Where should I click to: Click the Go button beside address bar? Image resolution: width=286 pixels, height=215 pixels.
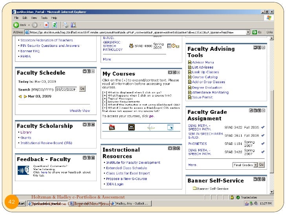coord(257,32)
